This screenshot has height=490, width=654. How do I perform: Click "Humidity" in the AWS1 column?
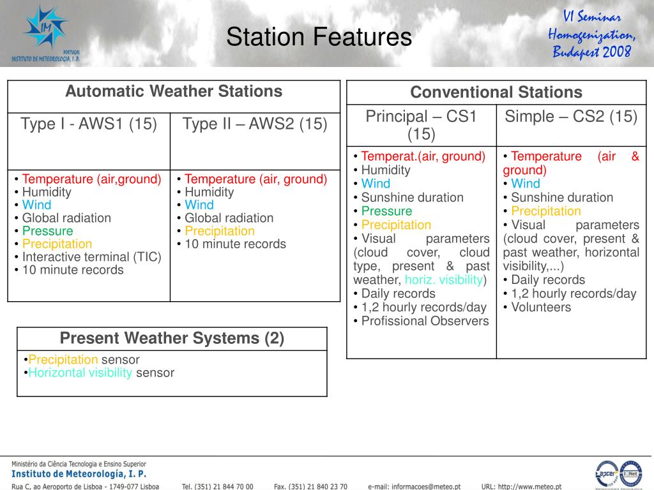pos(47,192)
